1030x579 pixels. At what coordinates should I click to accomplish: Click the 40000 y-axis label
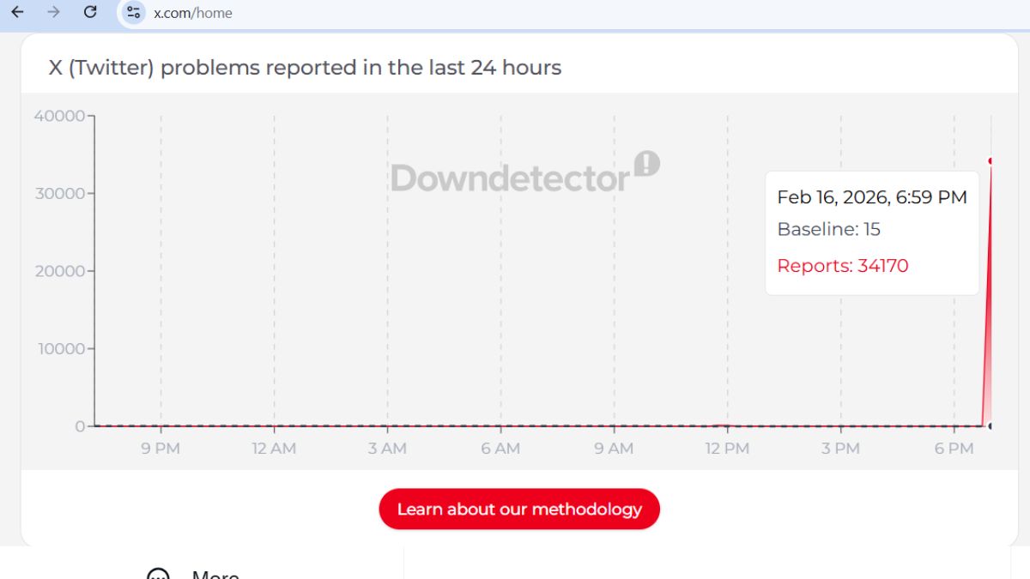coord(59,116)
